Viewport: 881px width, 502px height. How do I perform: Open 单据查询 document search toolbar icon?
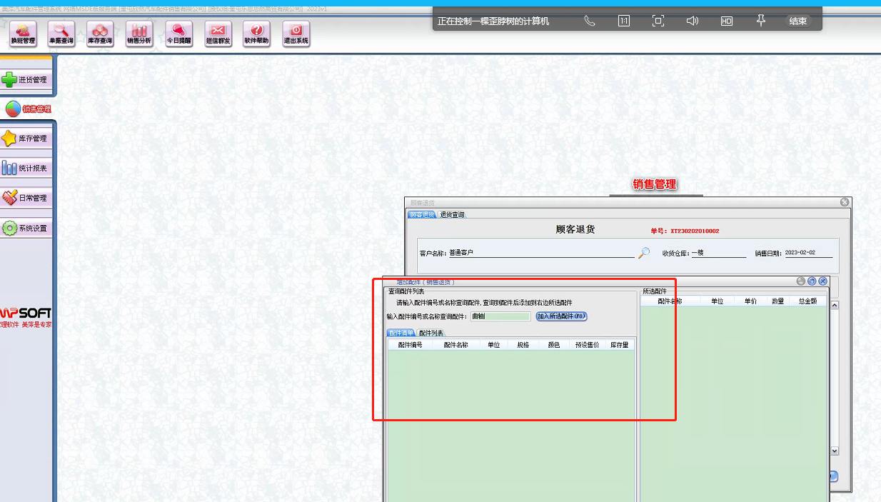point(62,34)
